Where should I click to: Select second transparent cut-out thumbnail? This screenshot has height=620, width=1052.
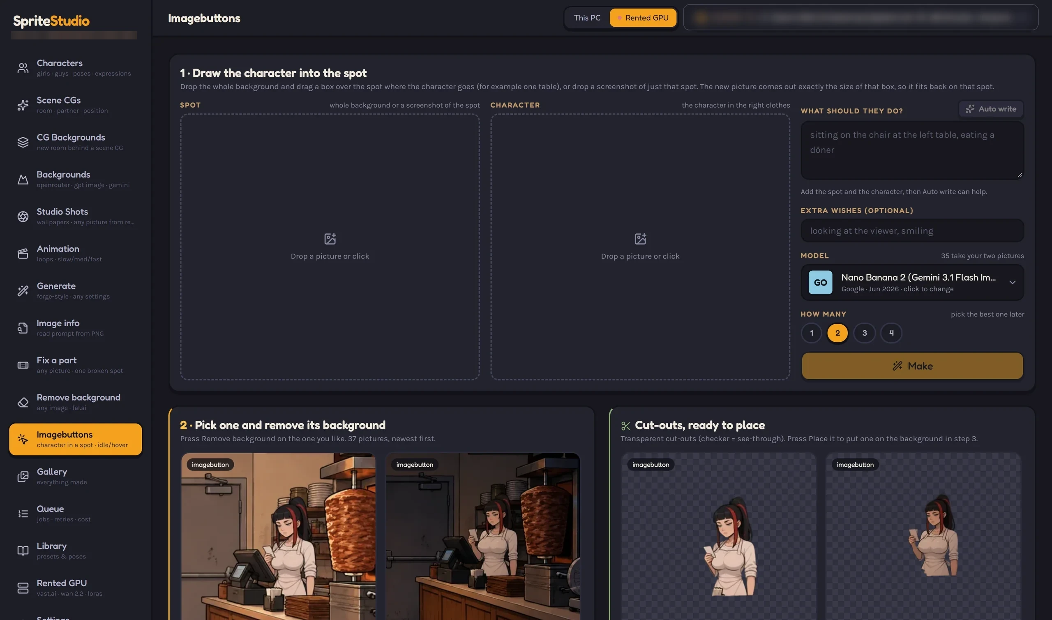[x=923, y=537]
